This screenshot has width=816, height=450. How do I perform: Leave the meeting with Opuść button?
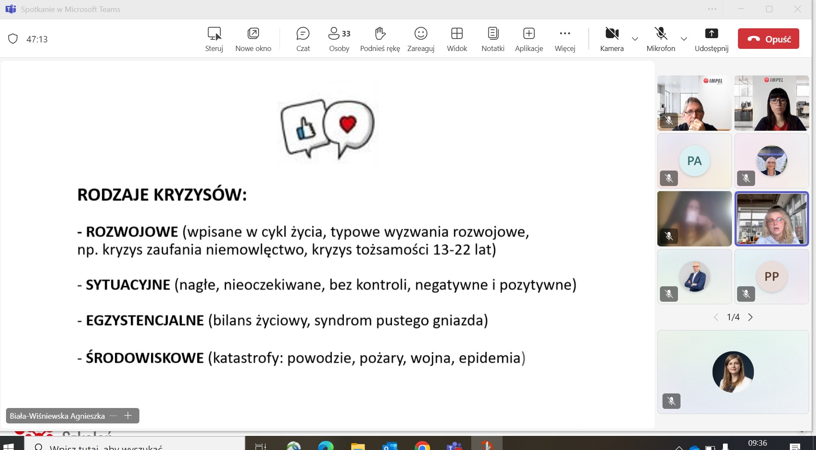pos(768,39)
